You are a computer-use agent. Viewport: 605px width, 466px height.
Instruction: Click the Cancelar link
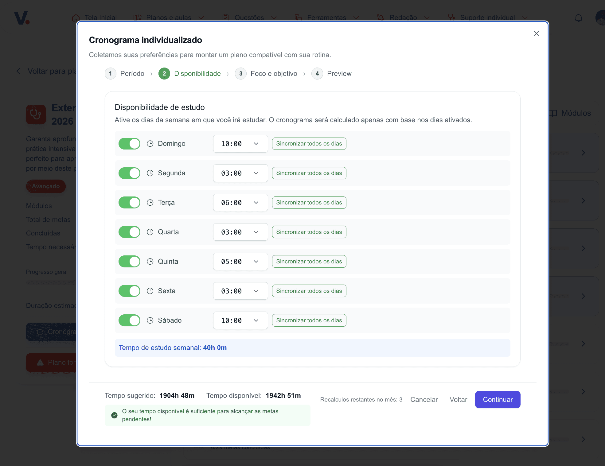[x=424, y=400]
